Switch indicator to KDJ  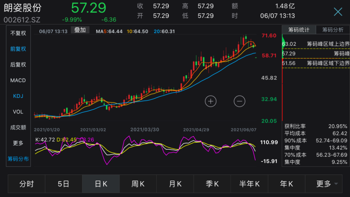(x=18, y=96)
